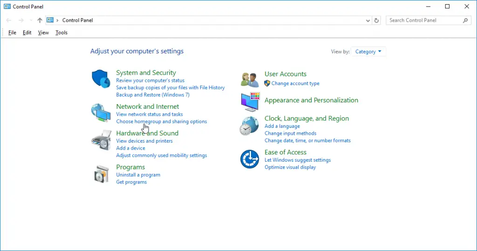The image size is (477, 251).
Task: Refresh the Control Panel view
Action: [377, 20]
